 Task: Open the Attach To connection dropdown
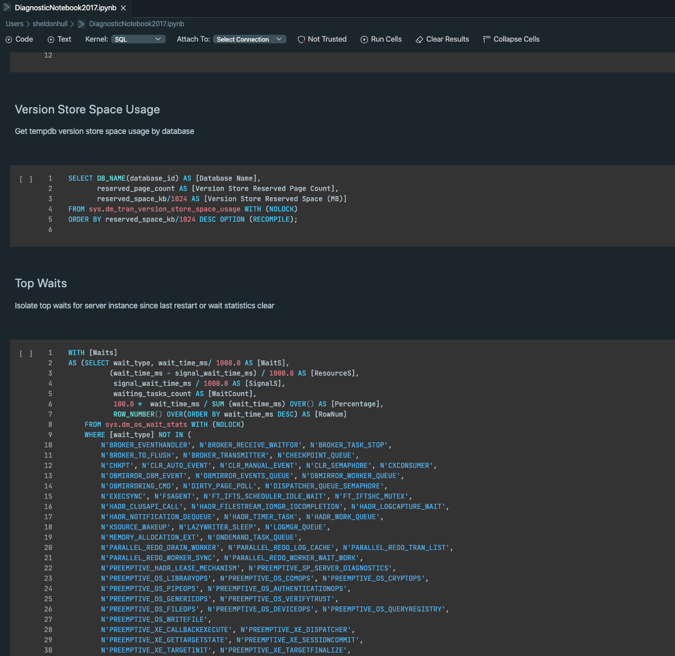tap(249, 39)
